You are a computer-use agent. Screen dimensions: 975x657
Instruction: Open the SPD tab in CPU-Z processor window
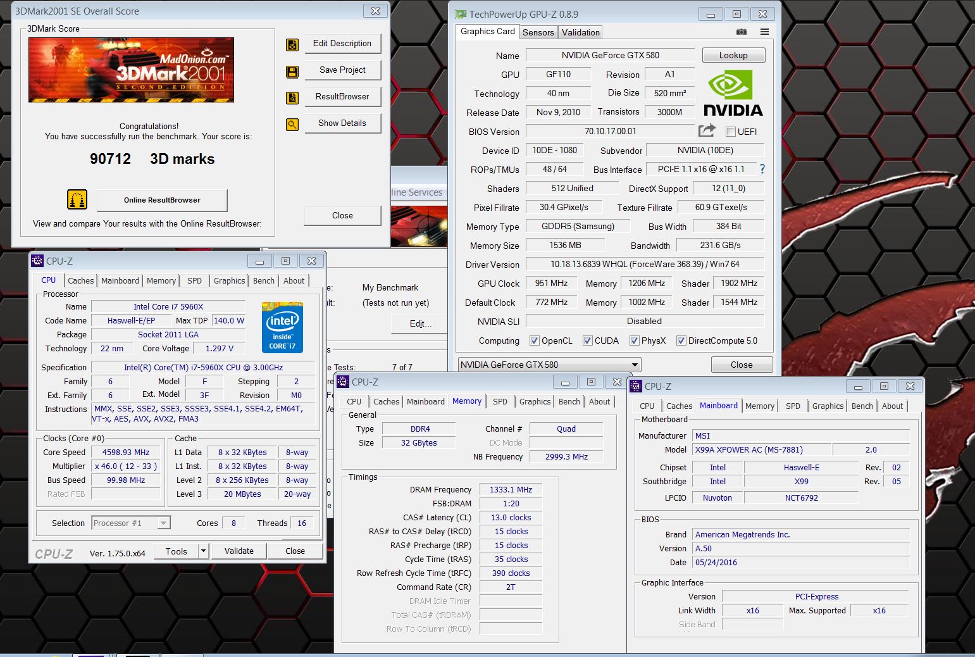[x=195, y=280]
